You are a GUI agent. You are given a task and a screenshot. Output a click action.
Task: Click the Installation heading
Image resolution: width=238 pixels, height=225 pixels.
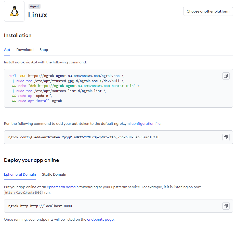point(18,35)
